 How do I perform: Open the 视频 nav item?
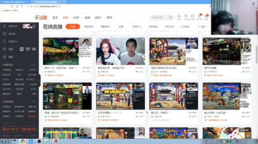pyautogui.click(x=87, y=17)
